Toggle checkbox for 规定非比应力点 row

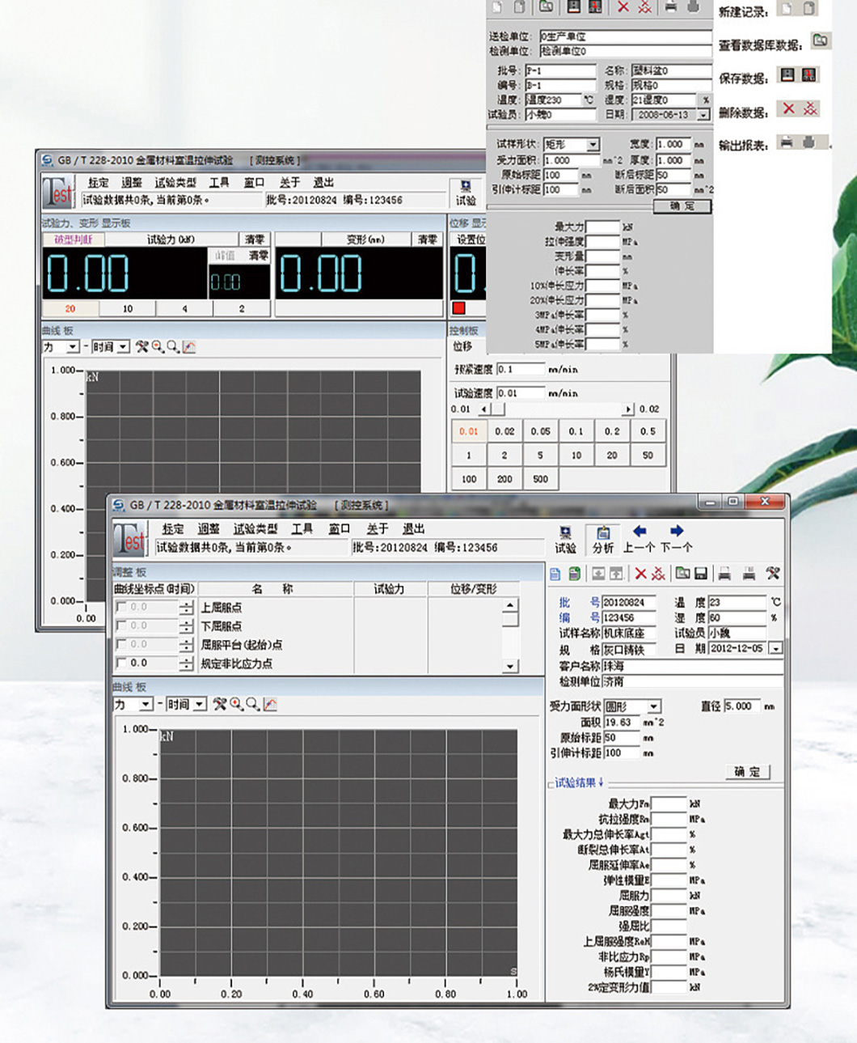pos(121,664)
